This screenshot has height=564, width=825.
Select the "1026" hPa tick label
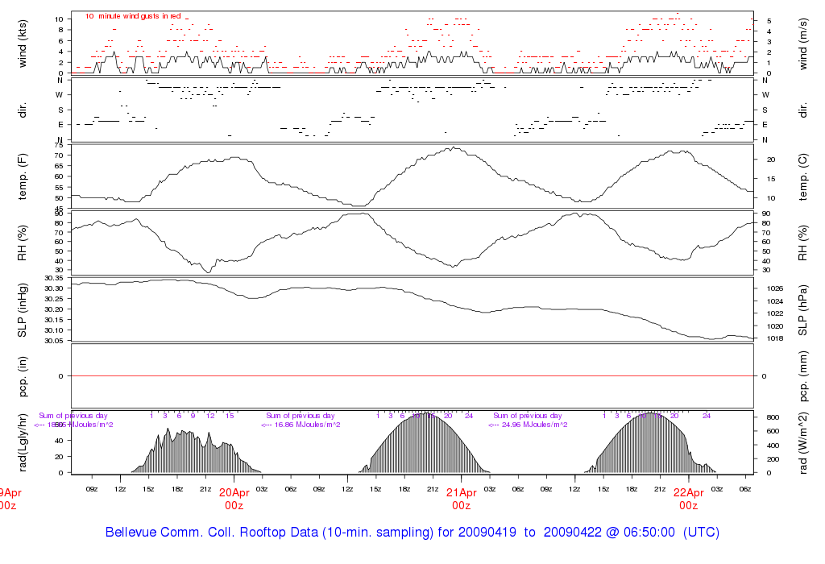point(775,288)
